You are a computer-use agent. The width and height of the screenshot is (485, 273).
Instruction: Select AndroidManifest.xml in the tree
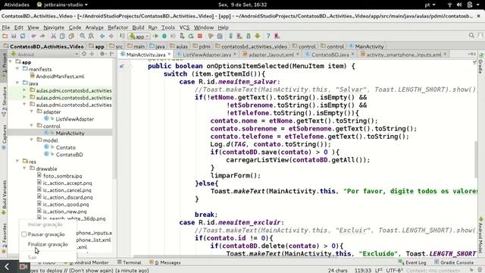60,76
